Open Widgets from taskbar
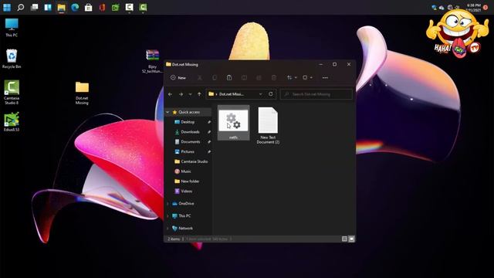 (48, 7)
